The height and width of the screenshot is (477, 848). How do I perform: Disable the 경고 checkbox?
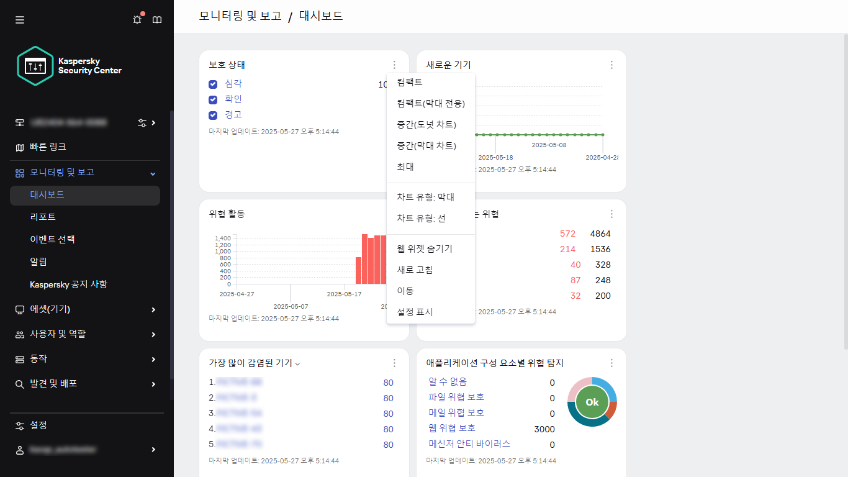(x=213, y=114)
